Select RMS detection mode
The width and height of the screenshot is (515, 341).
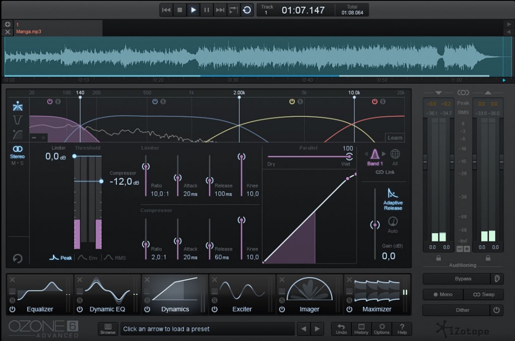tap(115, 258)
